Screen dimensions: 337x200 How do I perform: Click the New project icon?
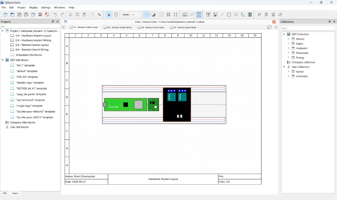tap(5, 15)
